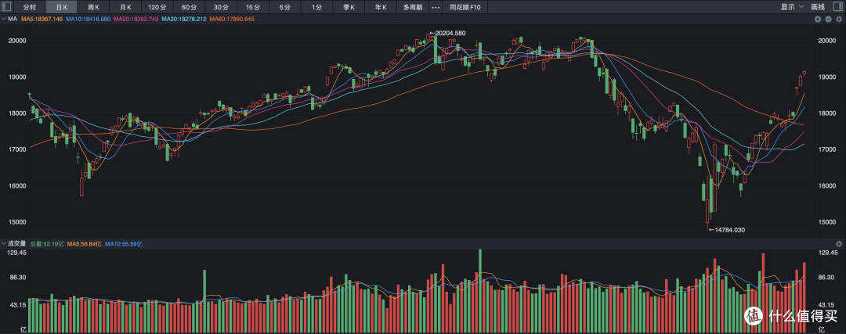Open 同花顺F10 company info
846x334 pixels.
tap(465, 7)
